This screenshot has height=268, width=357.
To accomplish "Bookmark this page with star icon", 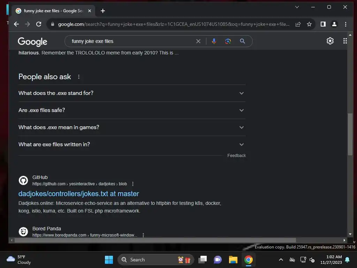I will (x=309, y=24).
